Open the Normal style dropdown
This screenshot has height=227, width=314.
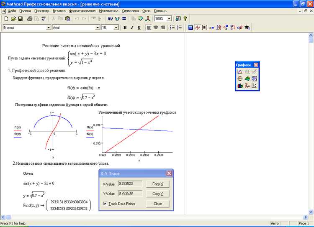click(x=49, y=28)
